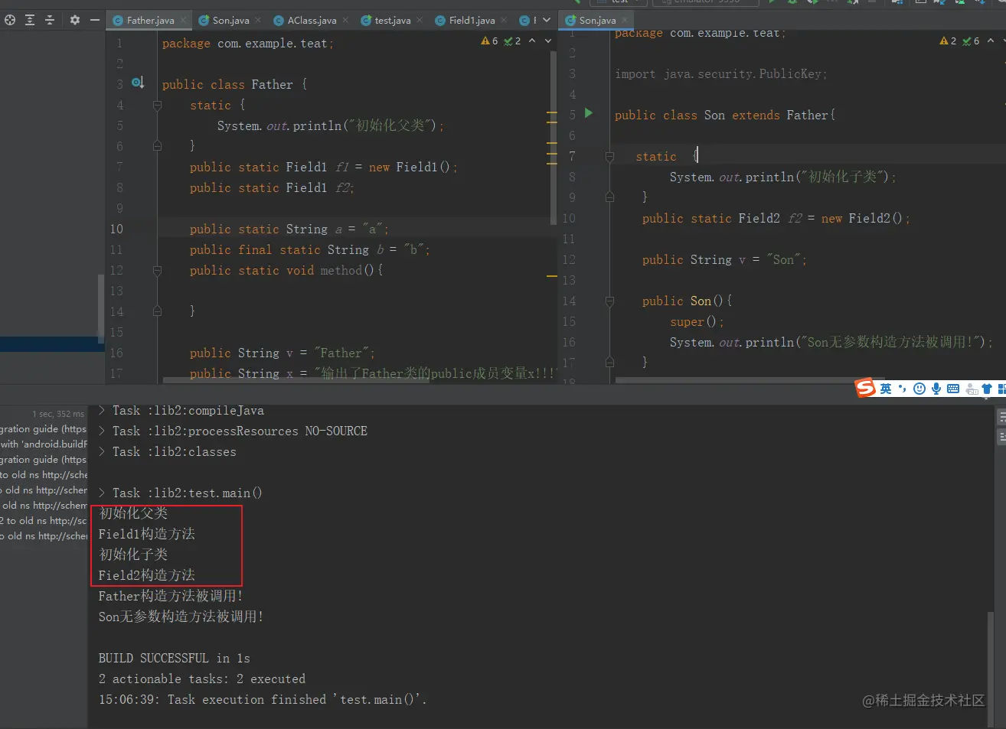Close the test.java tab
This screenshot has width=1006, height=729.
tap(420, 20)
